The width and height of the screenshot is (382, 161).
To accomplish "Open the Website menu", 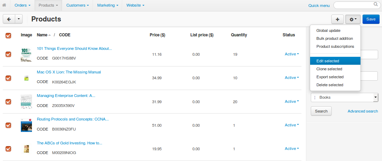I will coord(135,5).
